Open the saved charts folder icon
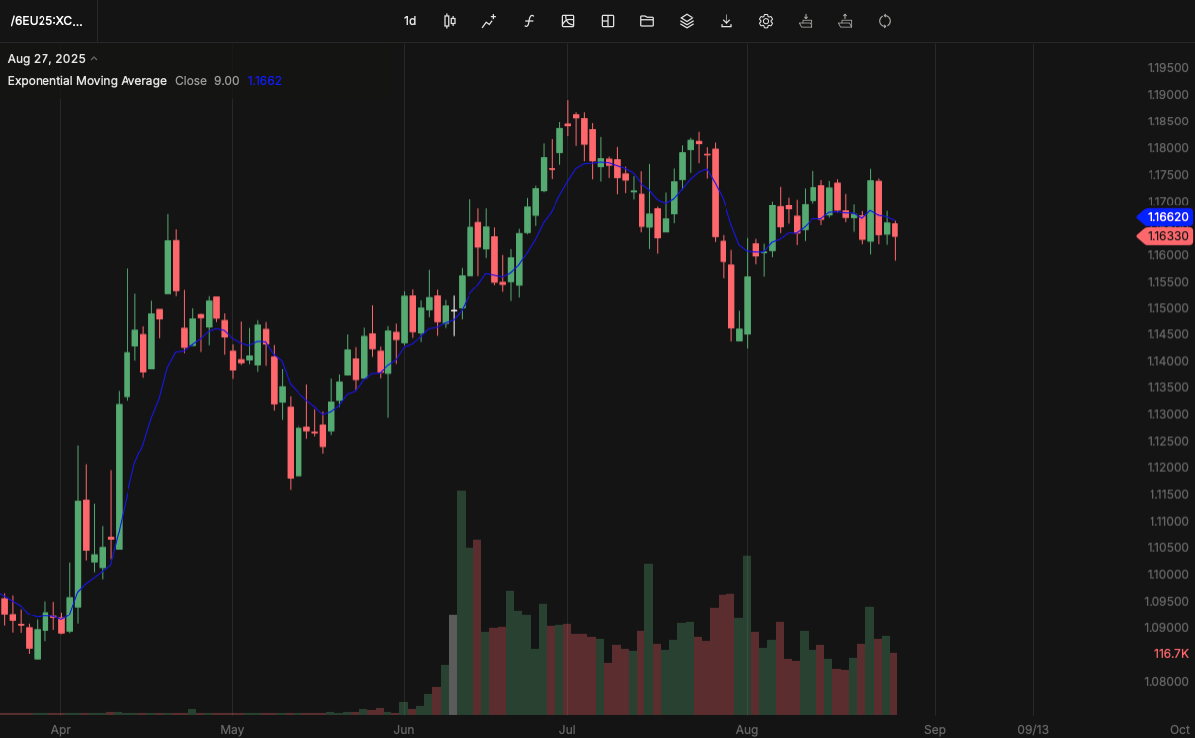The width and height of the screenshot is (1195, 738). tap(647, 21)
